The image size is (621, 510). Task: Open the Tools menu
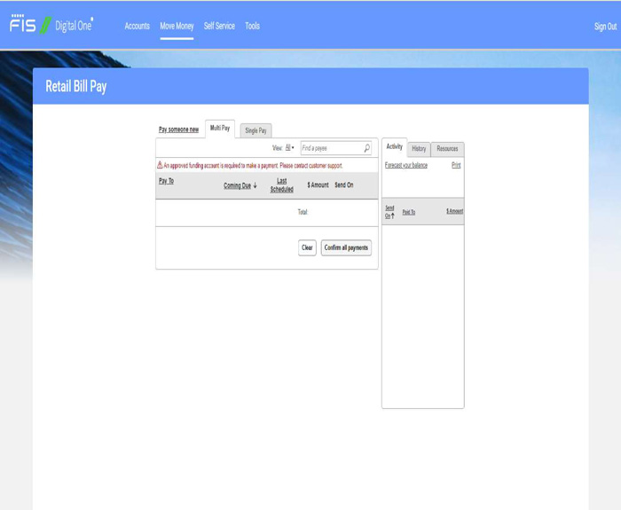252,26
